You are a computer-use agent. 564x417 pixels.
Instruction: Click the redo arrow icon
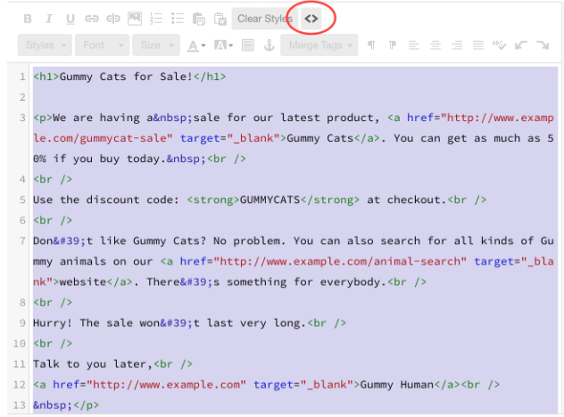click(543, 45)
